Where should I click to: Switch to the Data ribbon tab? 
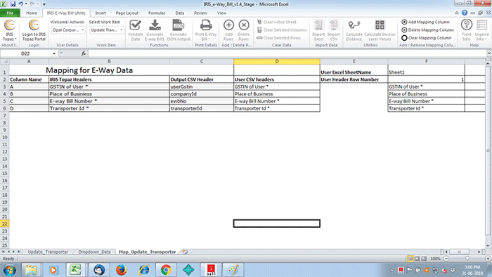(x=180, y=13)
